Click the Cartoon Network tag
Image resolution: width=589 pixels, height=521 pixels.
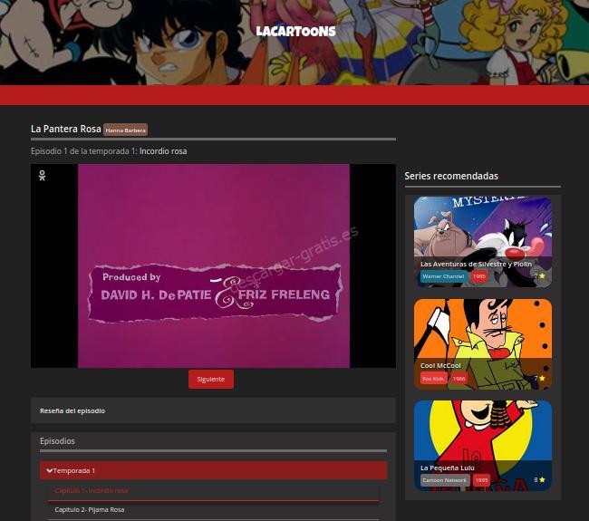tap(444, 480)
